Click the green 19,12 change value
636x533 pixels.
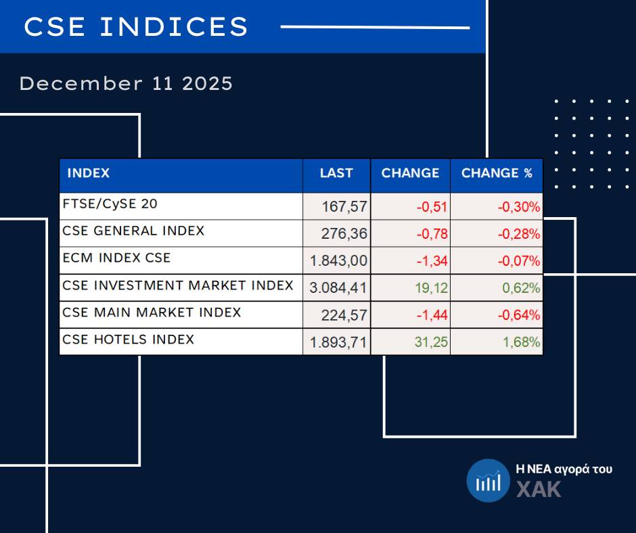(x=432, y=288)
